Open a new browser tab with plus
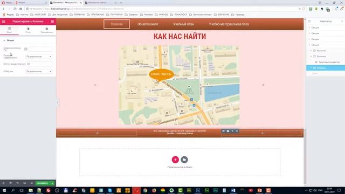The width and height of the screenshot is (345, 194). point(121,3)
